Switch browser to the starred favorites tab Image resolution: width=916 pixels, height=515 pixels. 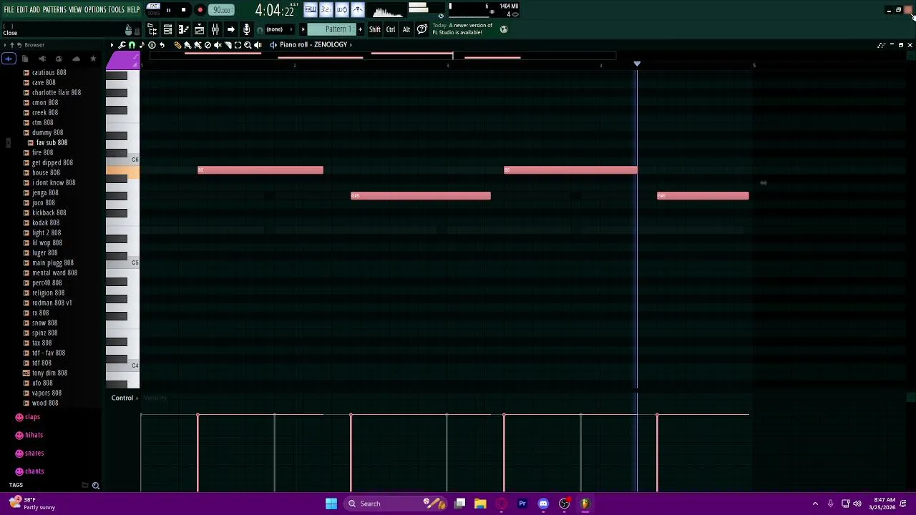[x=93, y=59]
